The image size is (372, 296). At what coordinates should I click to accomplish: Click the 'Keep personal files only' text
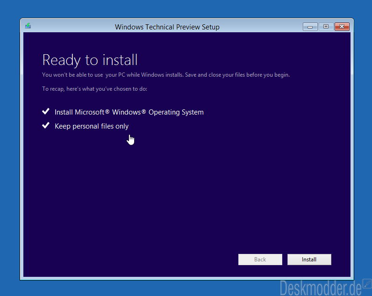point(92,126)
